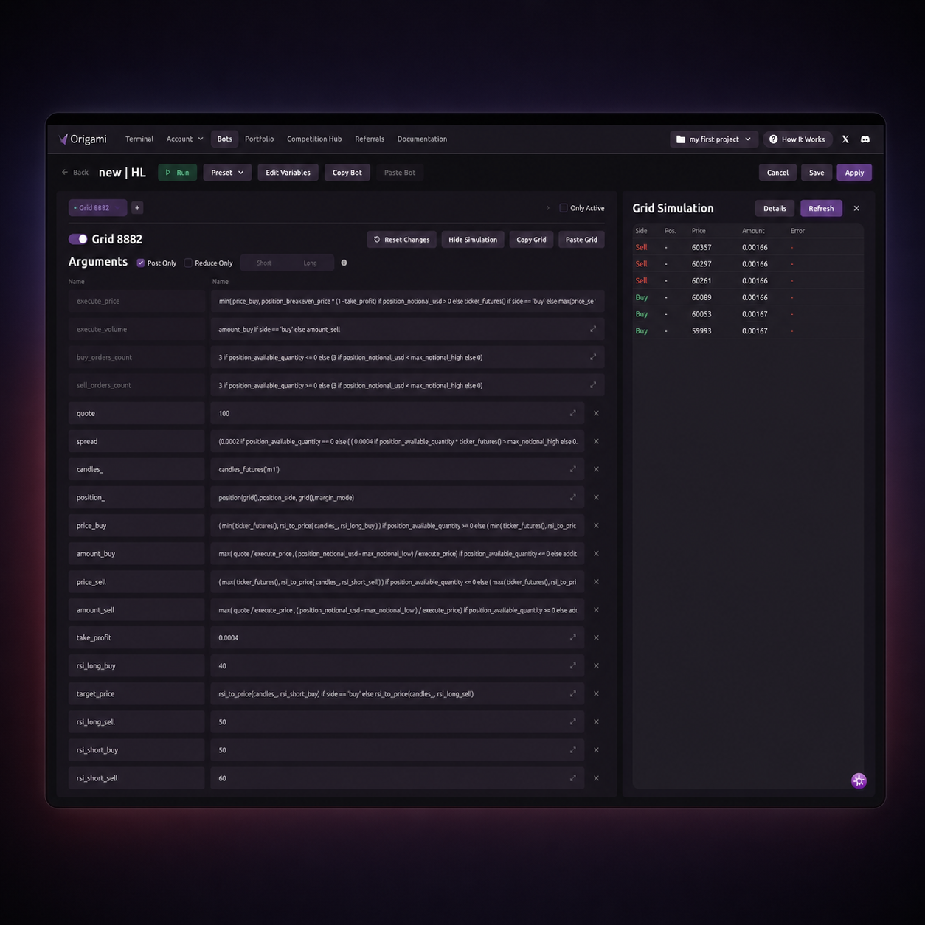Screen dimensions: 925x925
Task: Click the Copy Grid button
Action: 531,240
